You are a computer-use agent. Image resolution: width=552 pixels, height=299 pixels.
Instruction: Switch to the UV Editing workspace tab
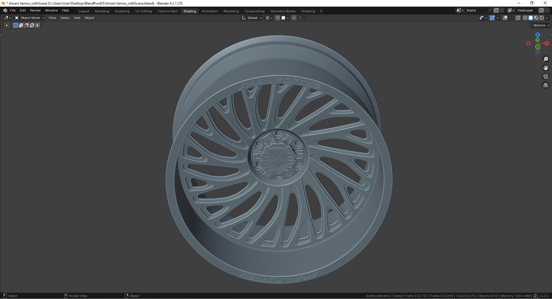click(144, 11)
